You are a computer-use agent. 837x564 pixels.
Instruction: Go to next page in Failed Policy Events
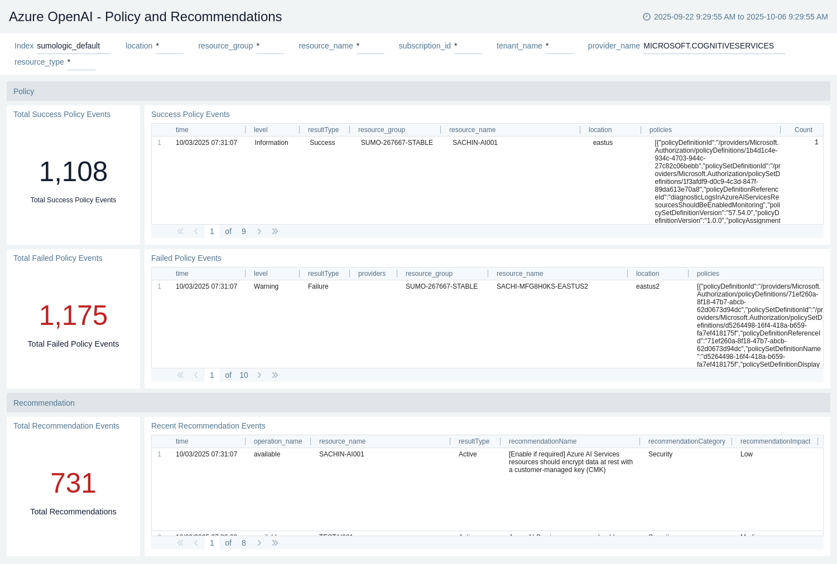259,375
